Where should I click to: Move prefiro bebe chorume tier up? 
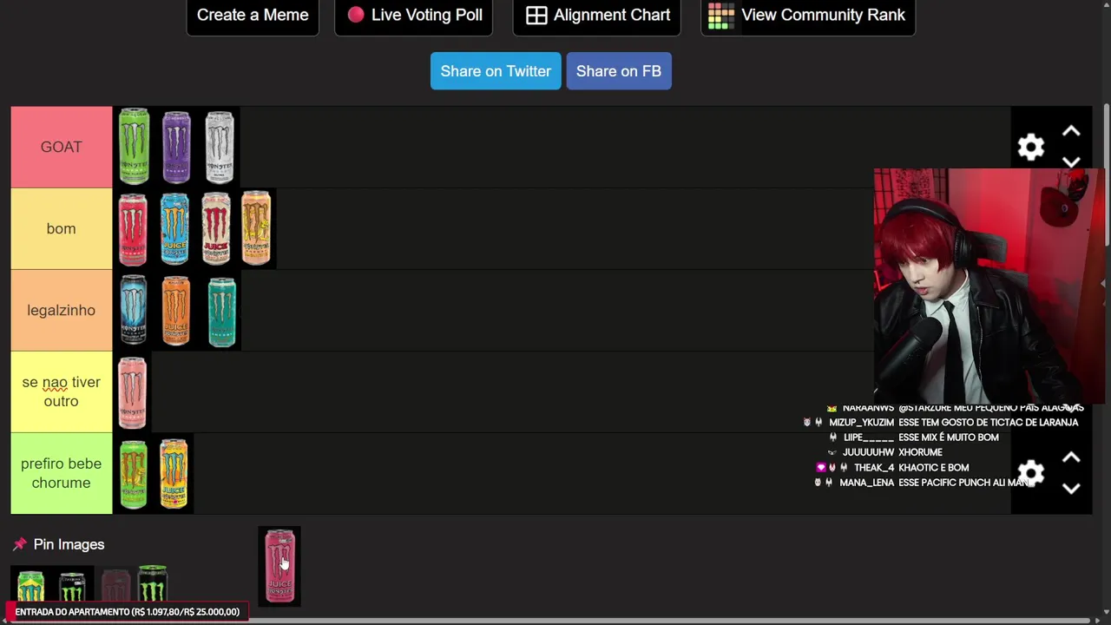pyautogui.click(x=1071, y=457)
